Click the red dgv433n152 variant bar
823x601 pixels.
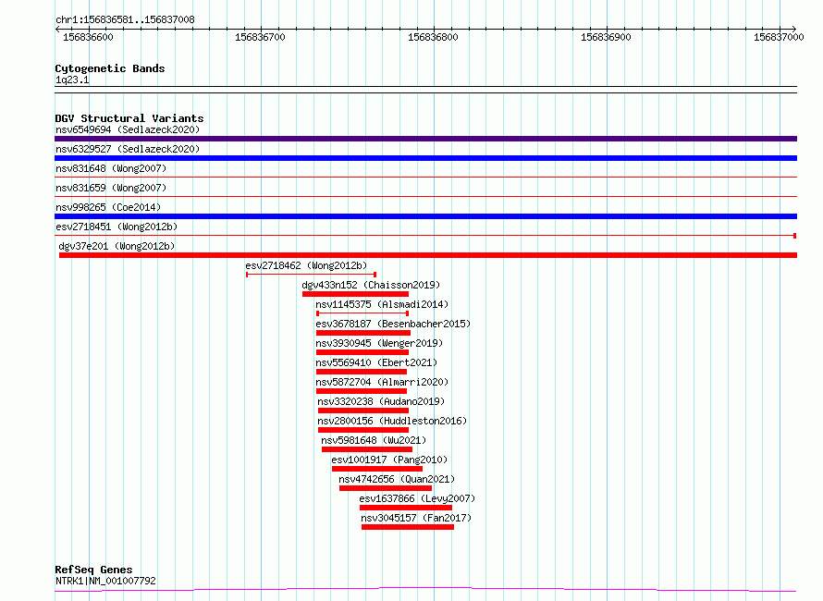[x=355, y=294]
